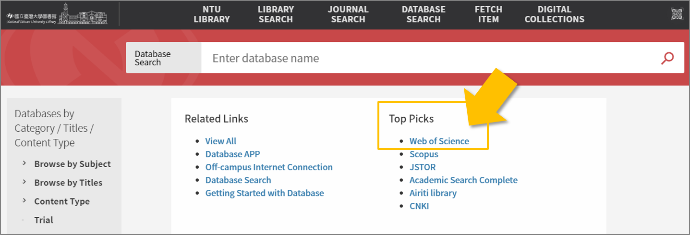Go to the Journal Search menu
The height and width of the screenshot is (235, 690).
[x=348, y=14]
